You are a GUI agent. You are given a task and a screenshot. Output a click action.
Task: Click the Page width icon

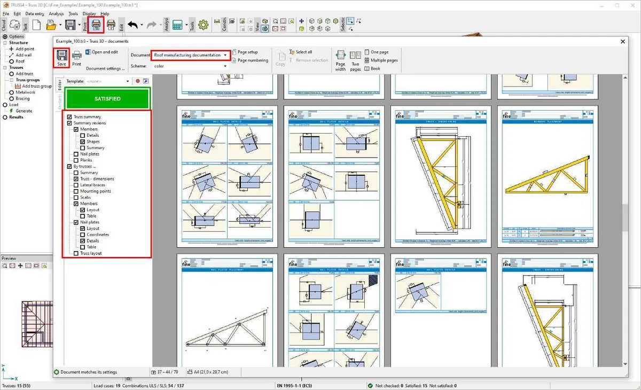pos(340,61)
